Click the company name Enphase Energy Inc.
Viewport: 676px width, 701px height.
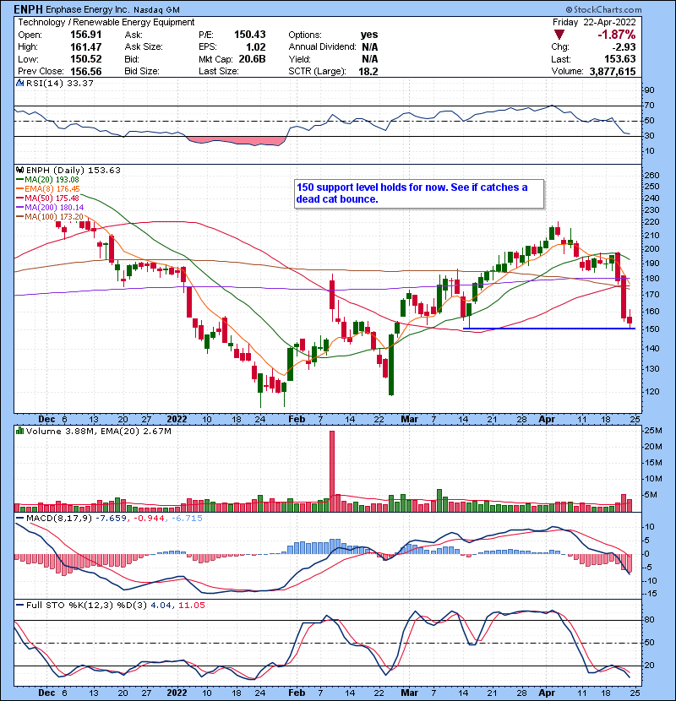pyautogui.click(x=88, y=9)
